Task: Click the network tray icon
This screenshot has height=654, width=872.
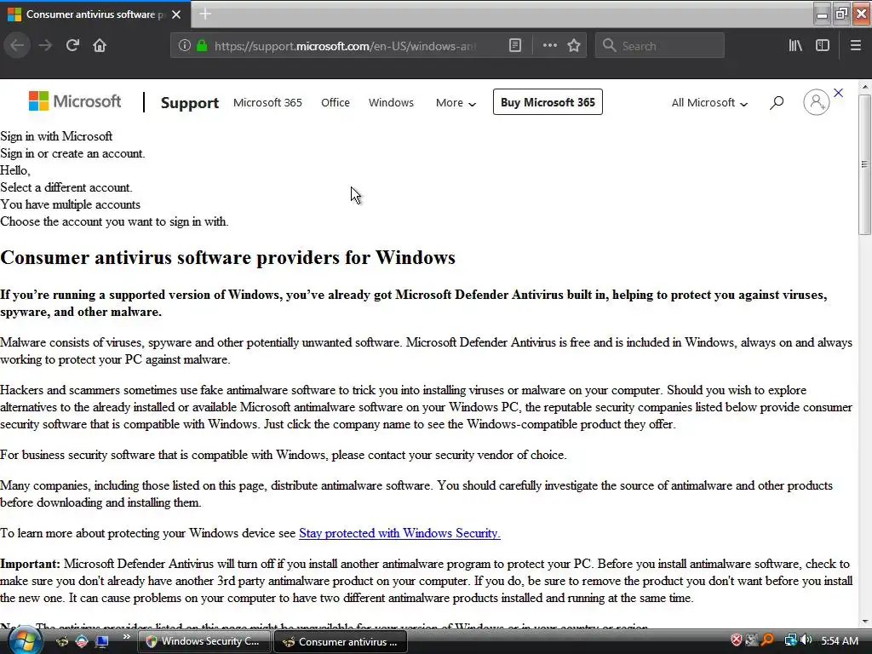Action: [x=790, y=640]
